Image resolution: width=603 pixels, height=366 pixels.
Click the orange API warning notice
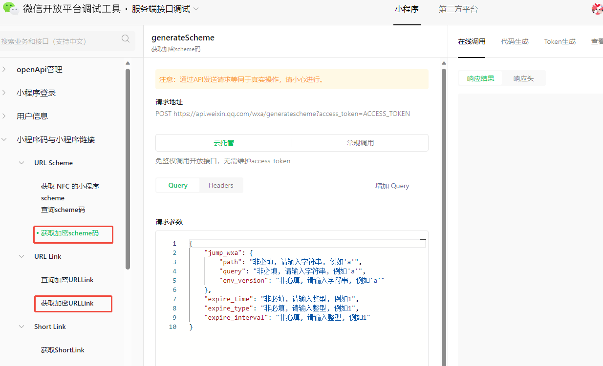292,79
